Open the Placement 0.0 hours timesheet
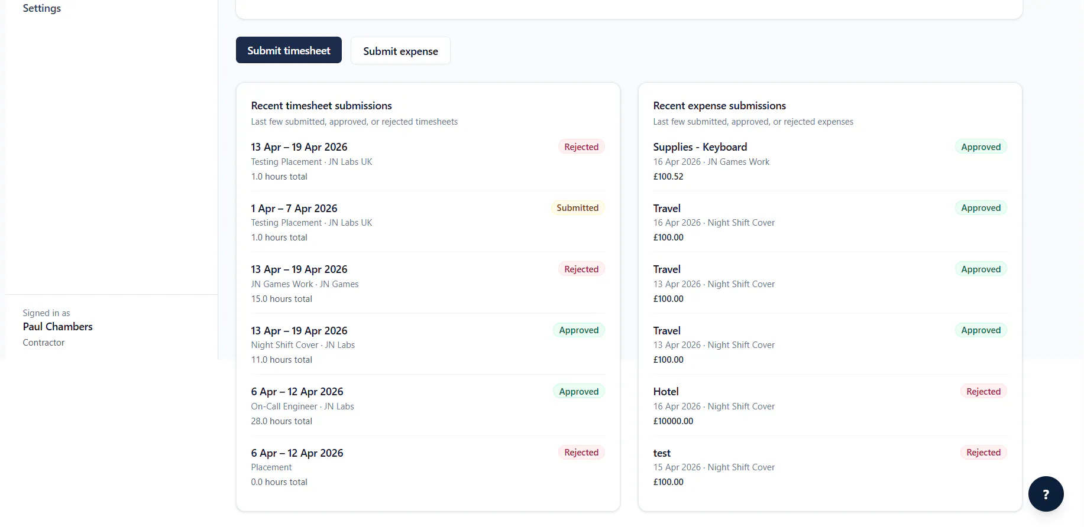Viewport: 1084px width, 527px height. pyautogui.click(x=428, y=467)
